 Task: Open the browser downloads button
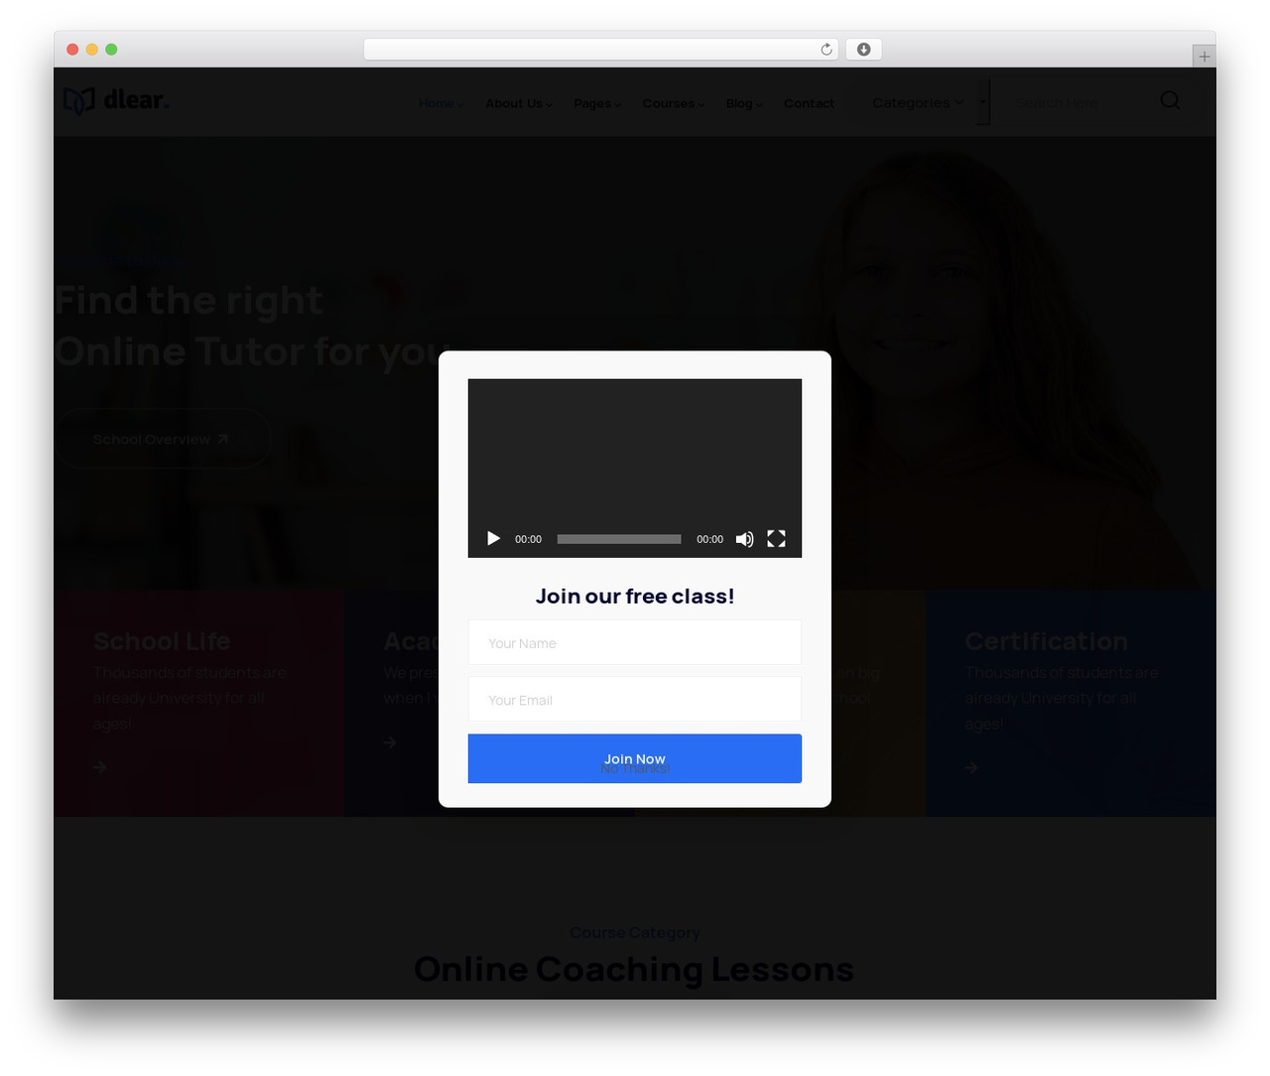pos(864,50)
